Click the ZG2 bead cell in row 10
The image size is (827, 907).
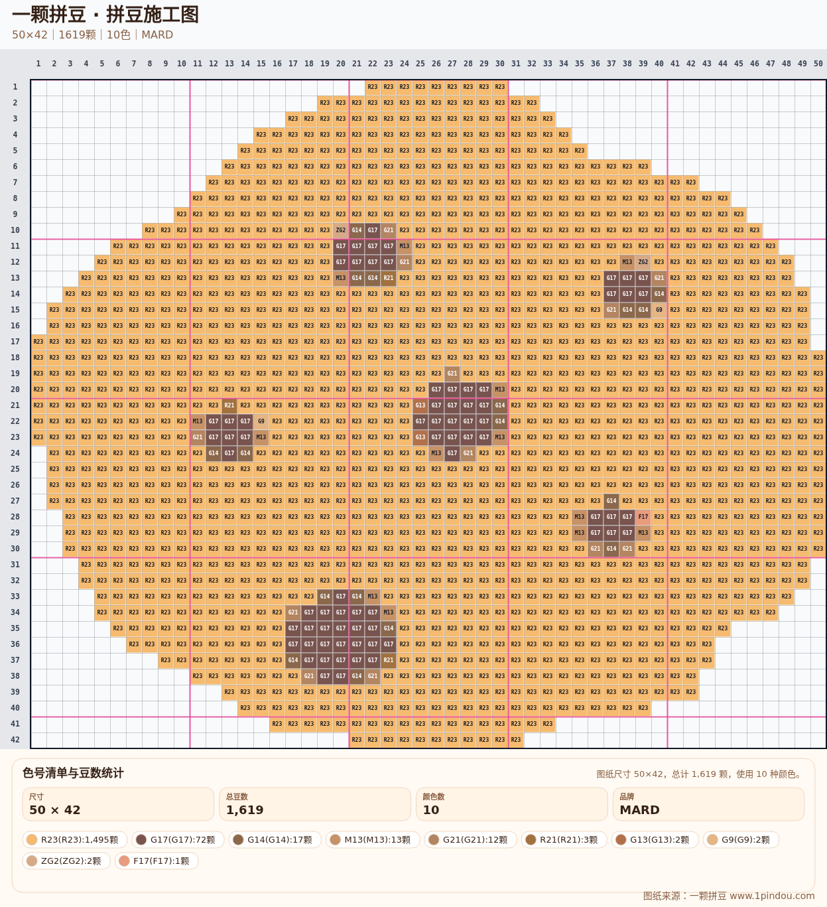341,230
